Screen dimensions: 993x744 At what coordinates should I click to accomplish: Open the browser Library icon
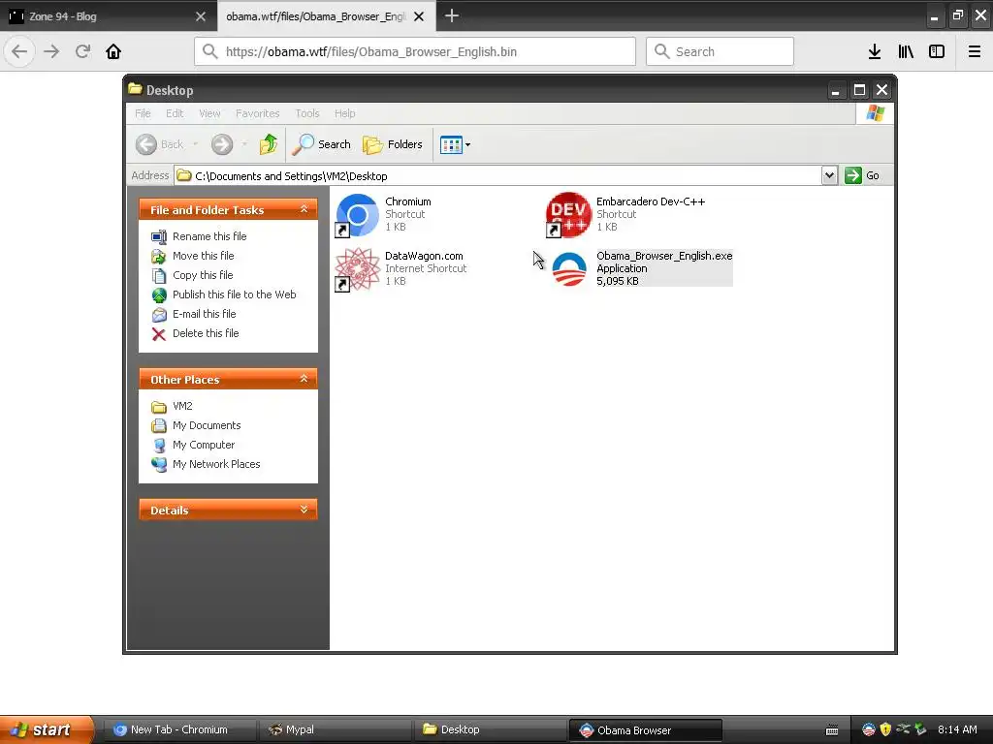(x=906, y=51)
